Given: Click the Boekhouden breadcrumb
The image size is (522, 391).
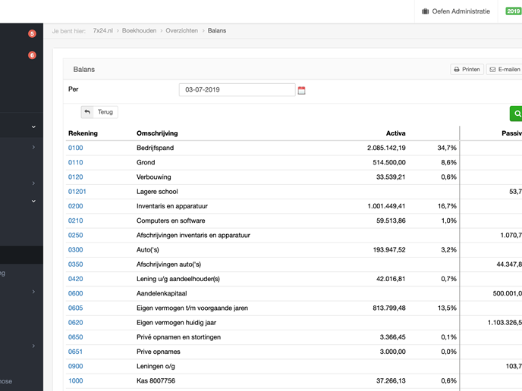Looking at the screenshot, I should (x=139, y=31).
